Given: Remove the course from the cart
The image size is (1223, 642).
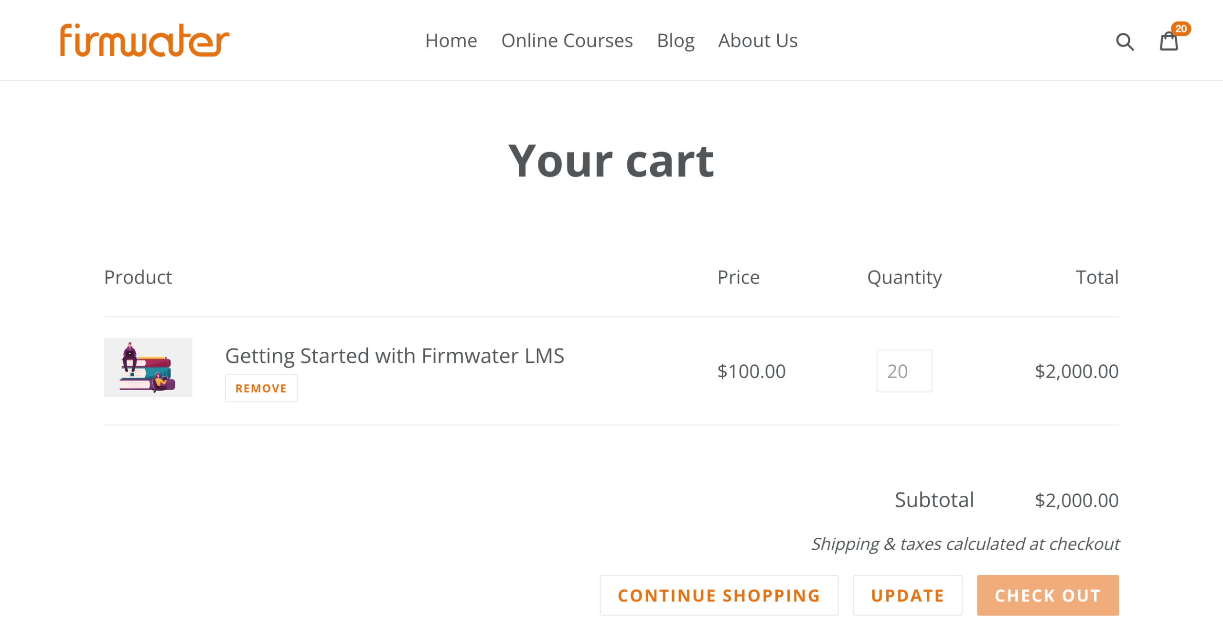Looking at the screenshot, I should [261, 388].
